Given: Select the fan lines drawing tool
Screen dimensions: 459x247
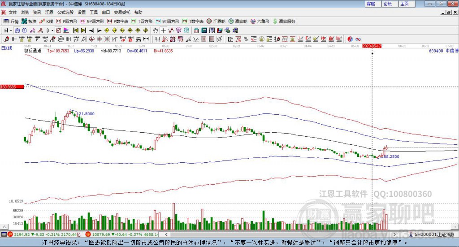Looking at the screenshot, I should (x=165, y=39).
